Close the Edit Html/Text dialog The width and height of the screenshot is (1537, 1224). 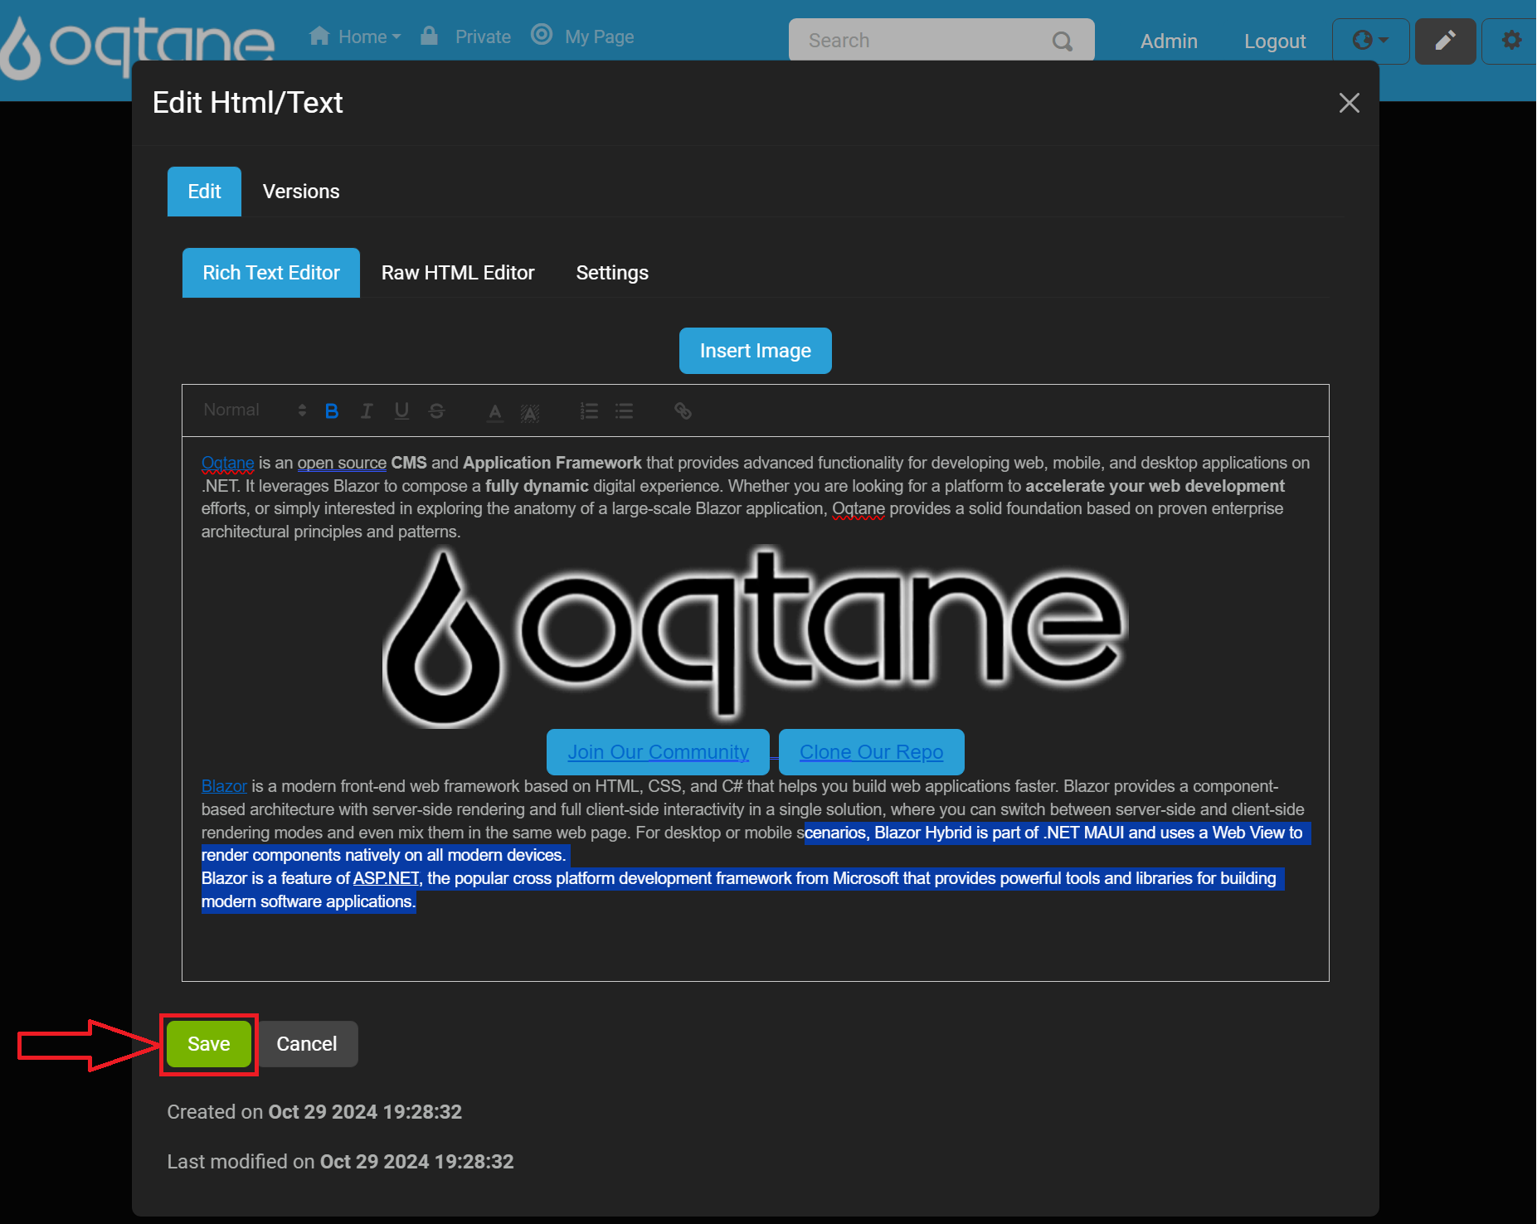[1349, 103]
